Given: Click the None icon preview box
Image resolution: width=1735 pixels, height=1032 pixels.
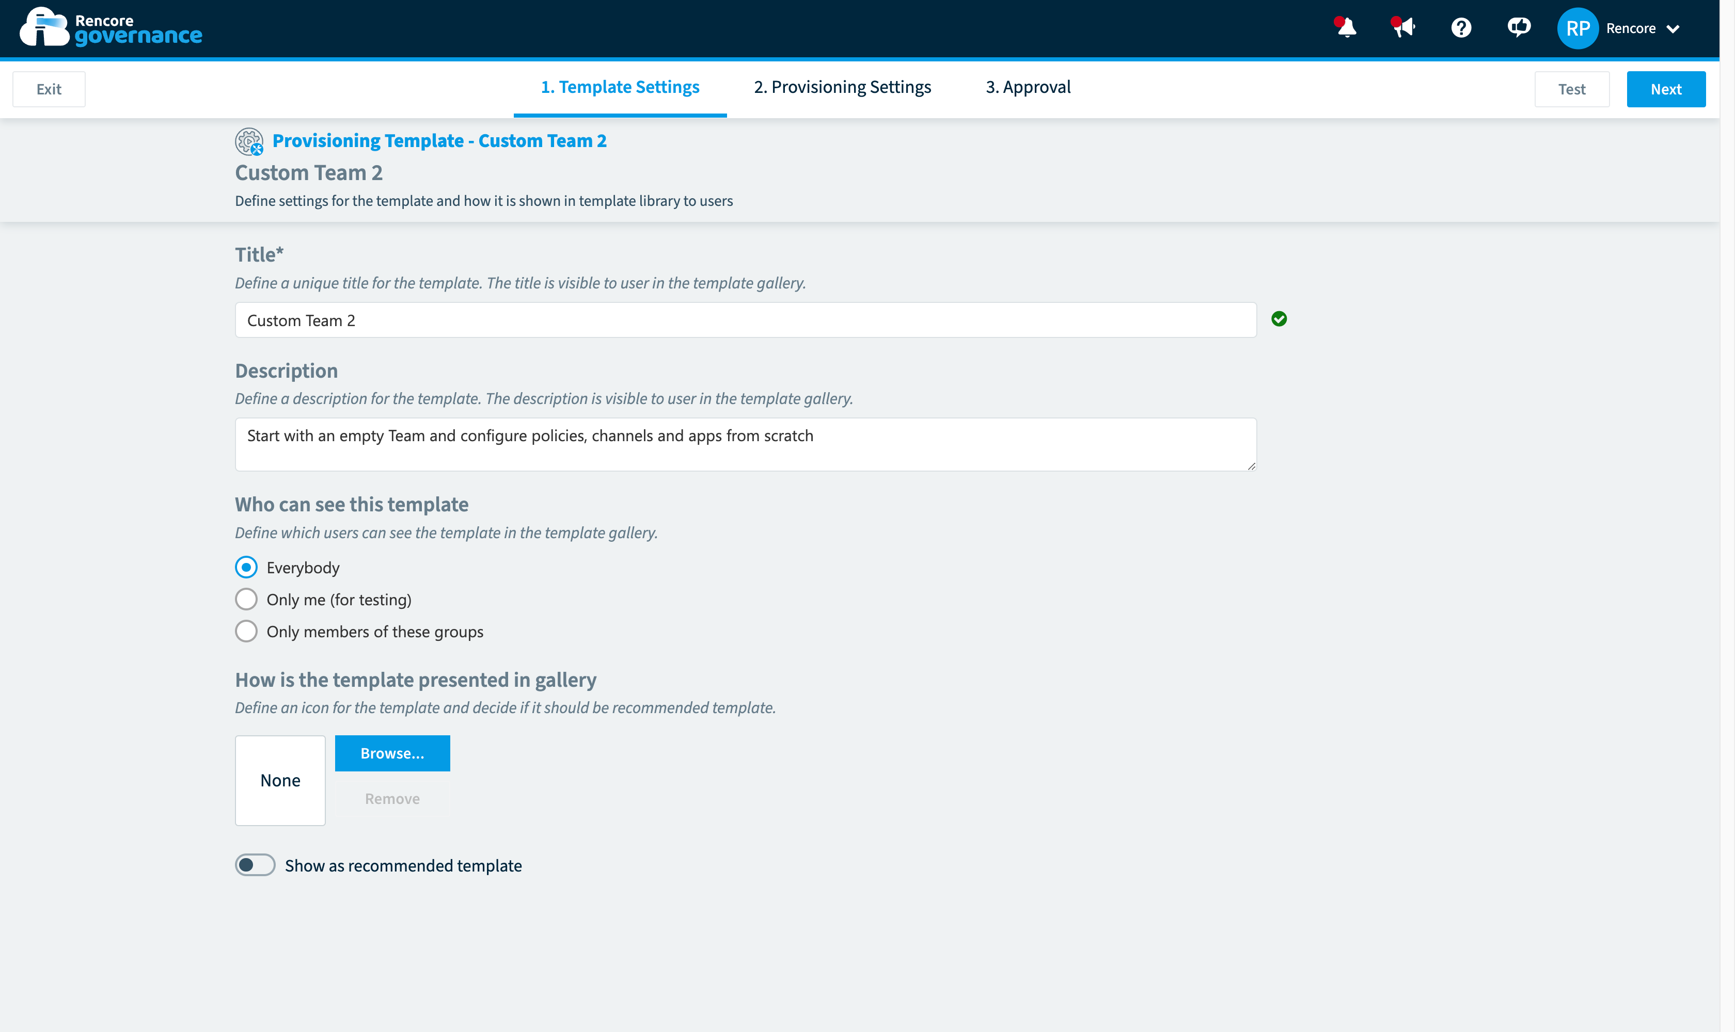Looking at the screenshot, I should 280,780.
